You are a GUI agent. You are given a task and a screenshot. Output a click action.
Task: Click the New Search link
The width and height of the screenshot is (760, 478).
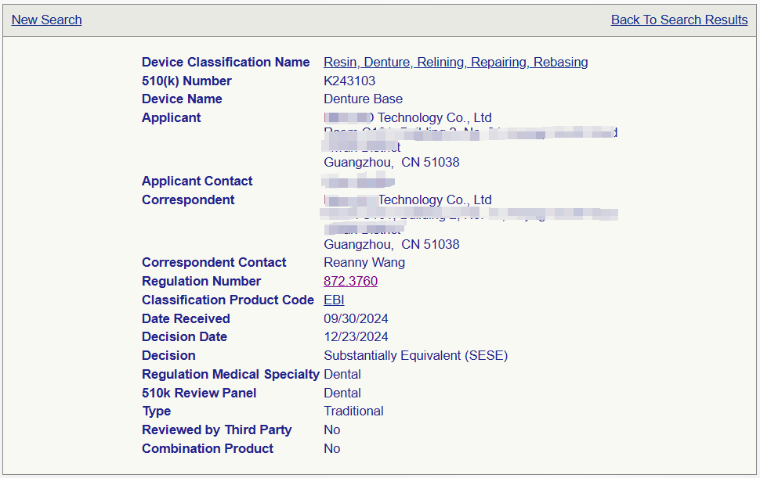46,20
